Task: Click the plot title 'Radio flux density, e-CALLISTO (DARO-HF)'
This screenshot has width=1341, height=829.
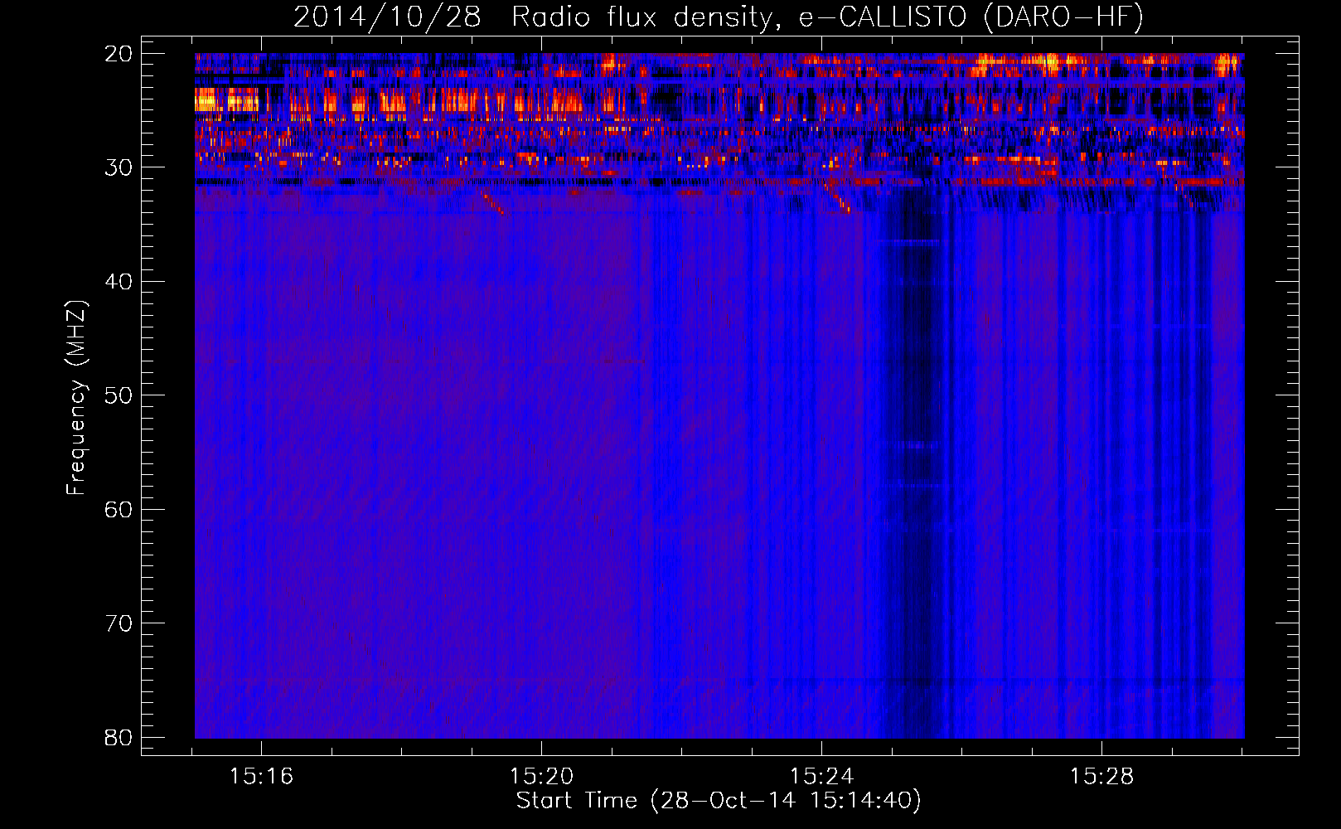Action: (827, 17)
